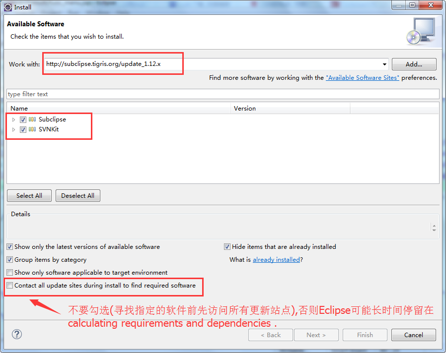Enable Show only software applicable to target environment
Image resolution: width=446 pixels, height=353 pixels.
tap(9, 273)
